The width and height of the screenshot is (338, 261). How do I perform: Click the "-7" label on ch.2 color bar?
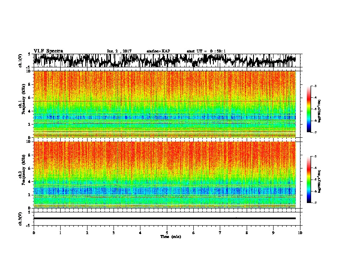[x=315, y=203]
